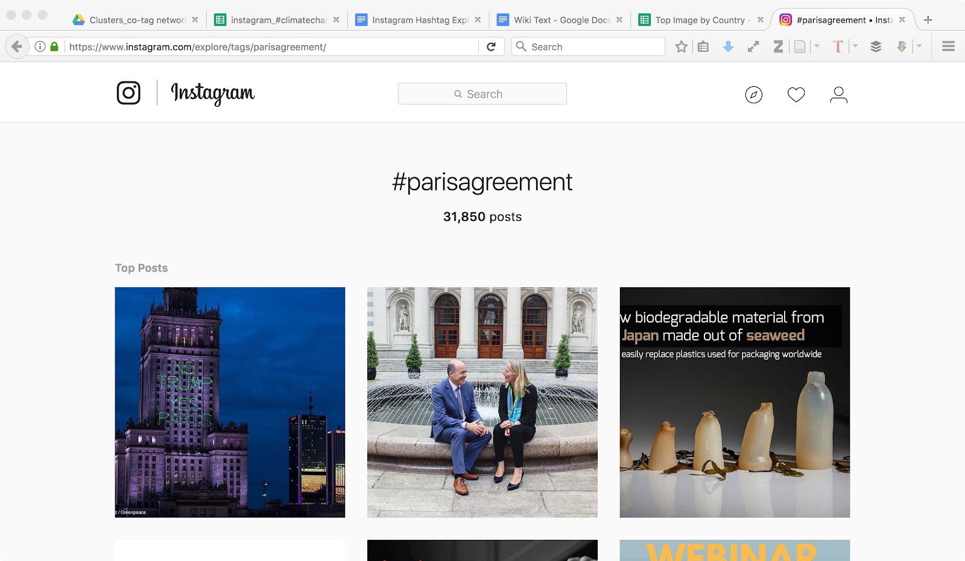The height and width of the screenshot is (561, 965).
Task: Open the seaweed biodegradable material post
Action: point(735,402)
